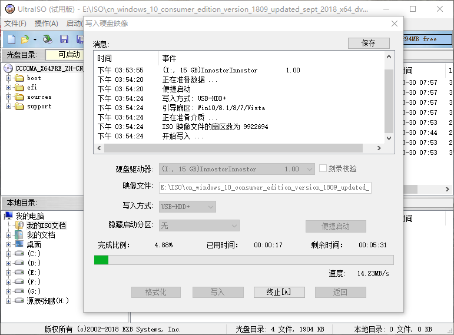Open the 启动 menu
The image size is (454, 335).
pyautogui.click(x=74, y=24)
